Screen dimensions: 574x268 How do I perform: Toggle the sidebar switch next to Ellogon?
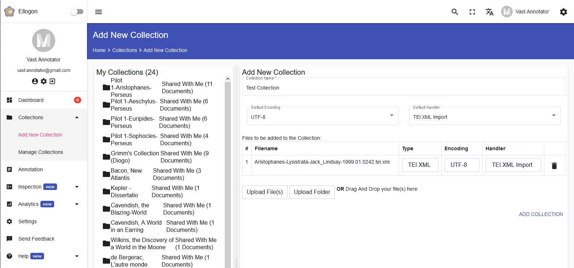[x=76, y=12]
